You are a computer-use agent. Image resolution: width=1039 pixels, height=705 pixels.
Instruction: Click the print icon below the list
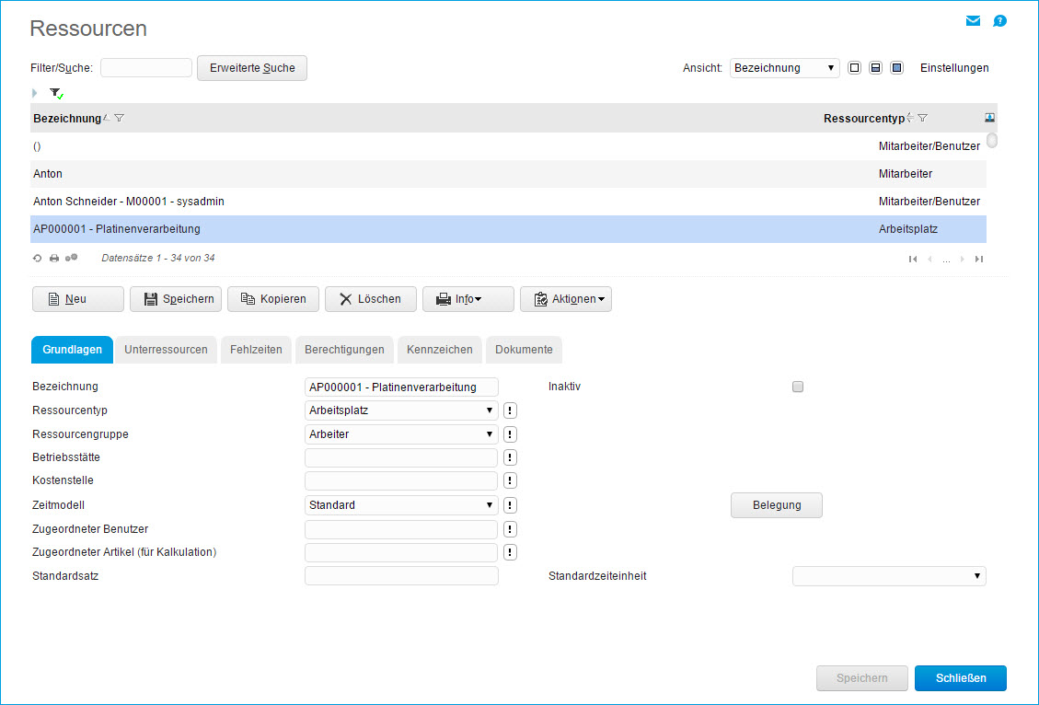click(54, 259)
